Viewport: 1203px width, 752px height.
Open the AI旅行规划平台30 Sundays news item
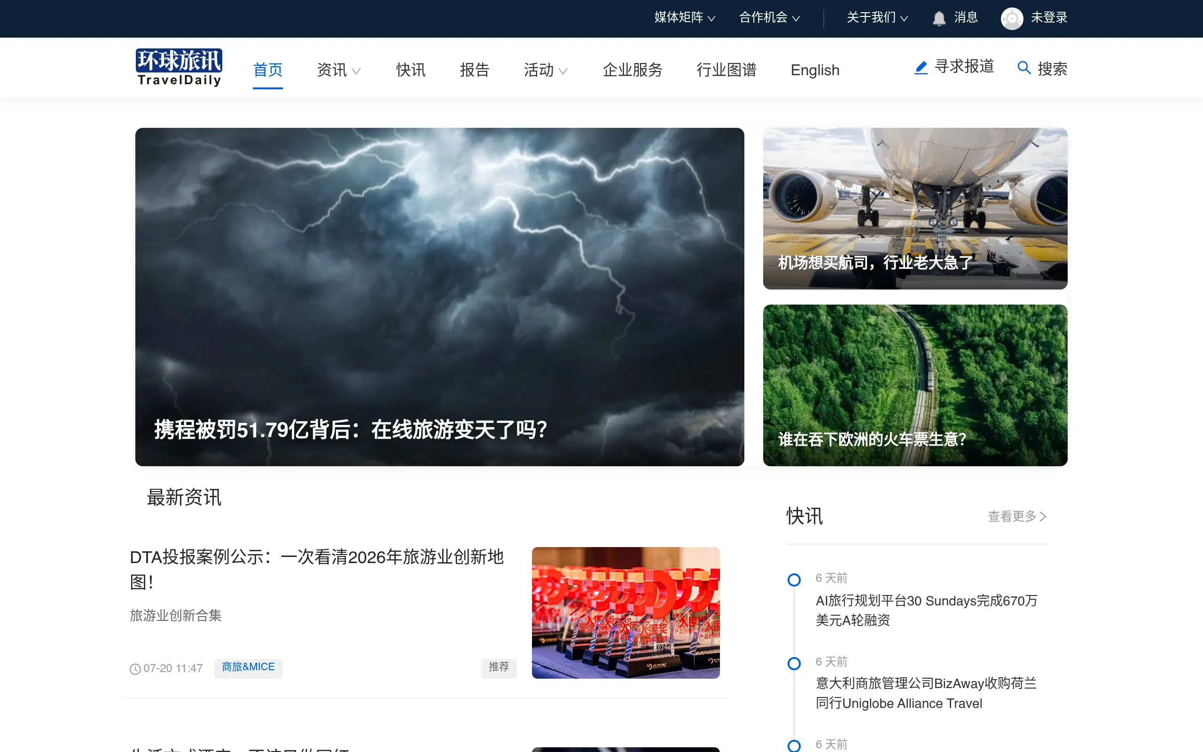tap(926, 610)
